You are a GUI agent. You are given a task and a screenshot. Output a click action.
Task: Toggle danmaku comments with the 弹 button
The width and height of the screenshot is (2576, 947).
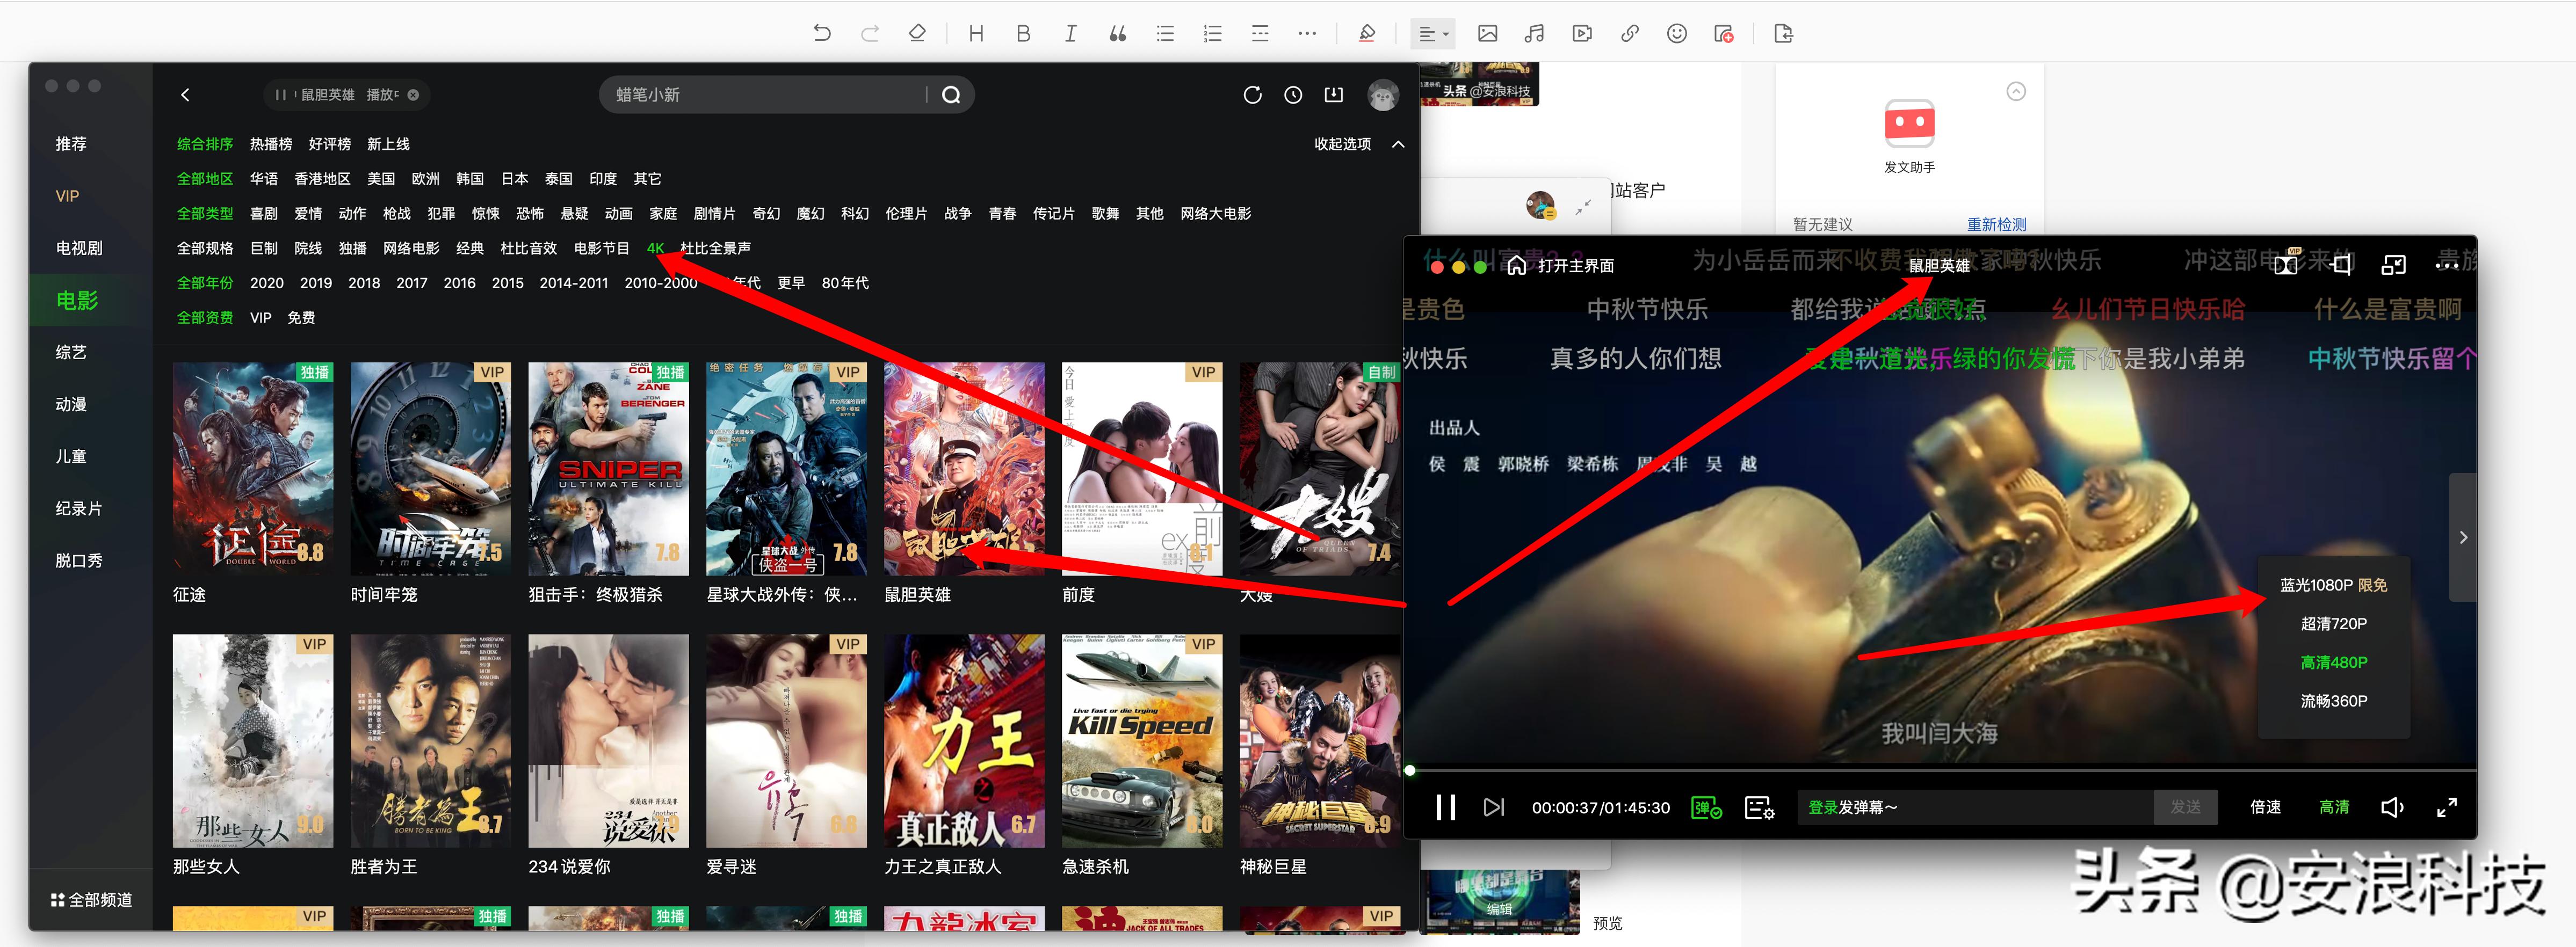1706,808
